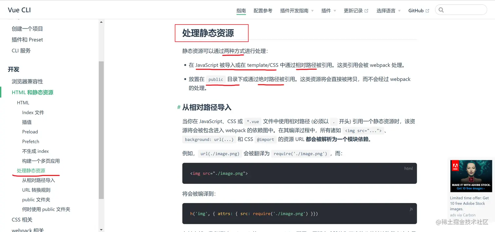Click the inline code 'public' in bullet
This screenshot has height=232, width=495.
(216, 80)
